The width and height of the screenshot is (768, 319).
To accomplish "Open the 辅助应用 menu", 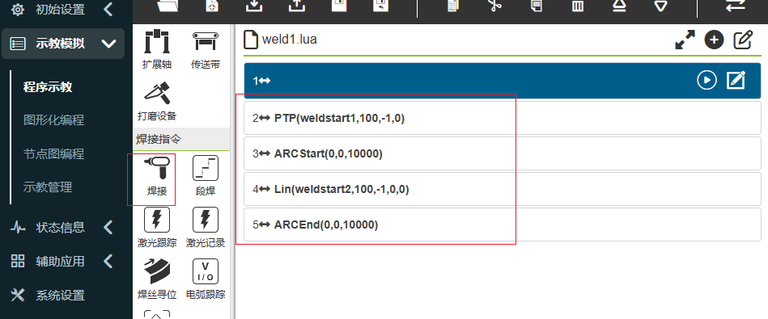I will [60, 262].
